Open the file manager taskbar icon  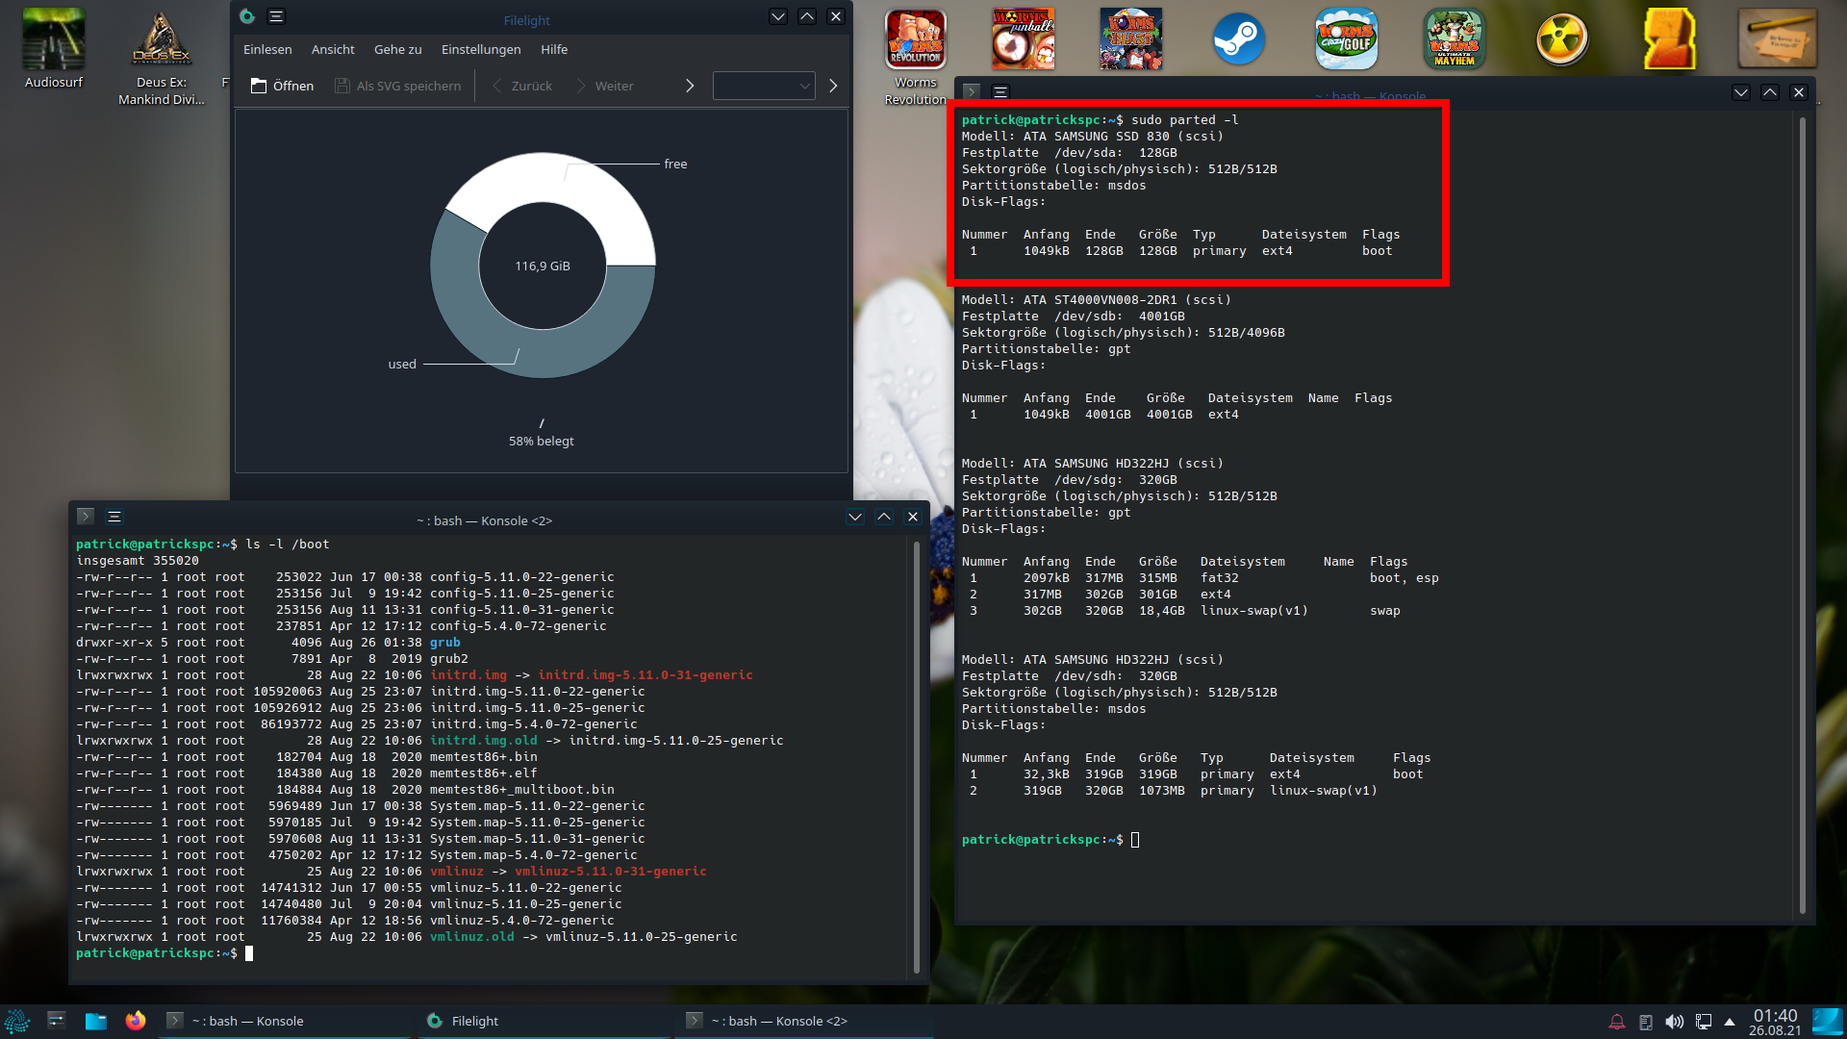point(95,1021)
